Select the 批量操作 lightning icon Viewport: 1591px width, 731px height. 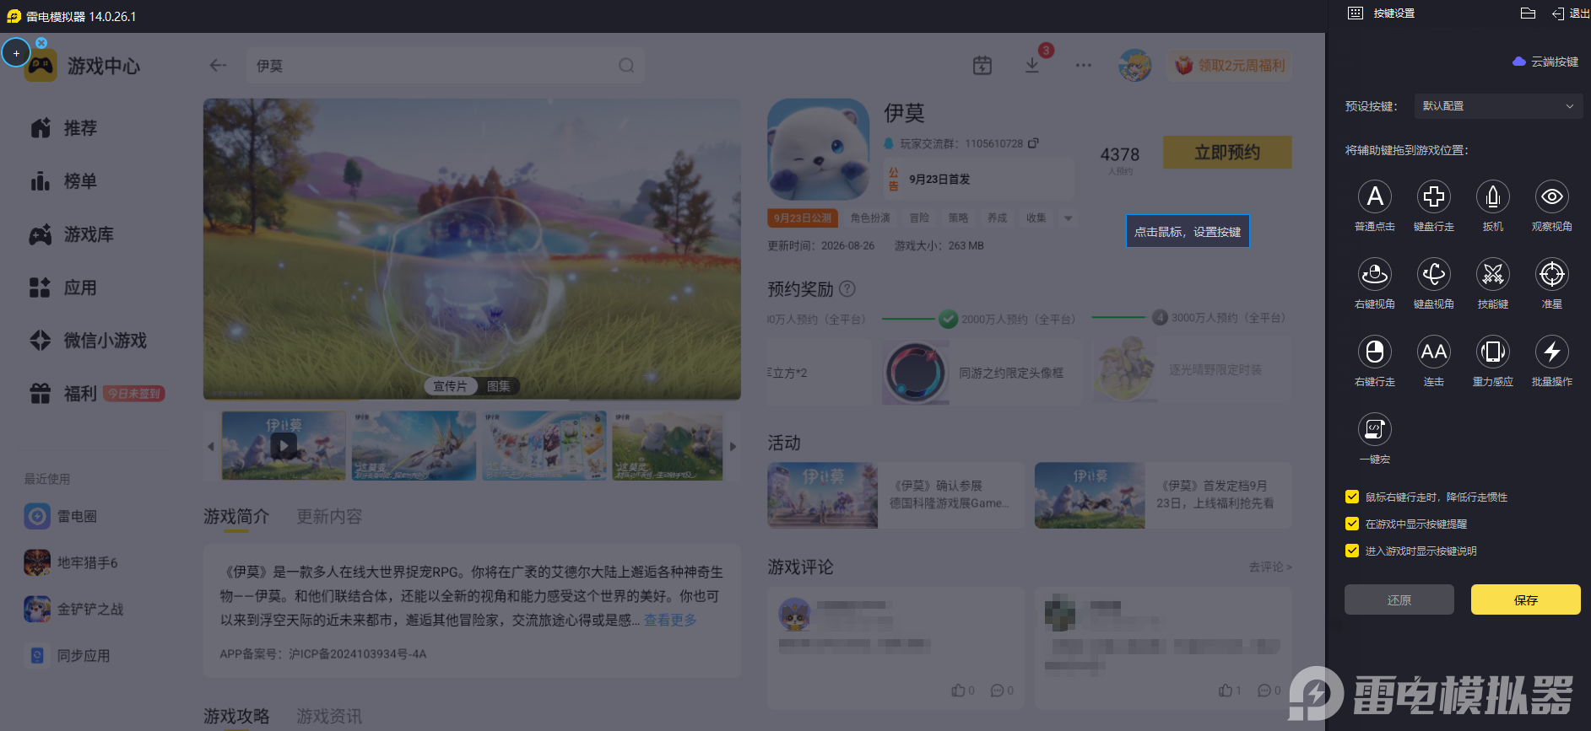click(1552, 352)
